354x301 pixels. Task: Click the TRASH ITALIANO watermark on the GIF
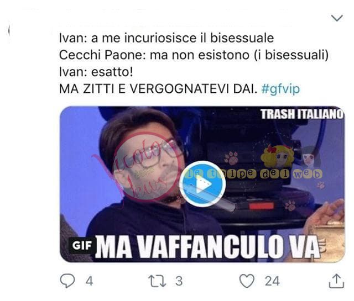point(302,114)
